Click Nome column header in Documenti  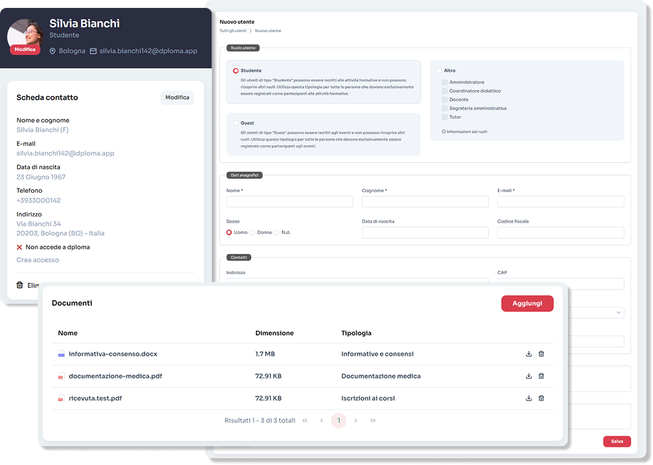click(67, 333)
